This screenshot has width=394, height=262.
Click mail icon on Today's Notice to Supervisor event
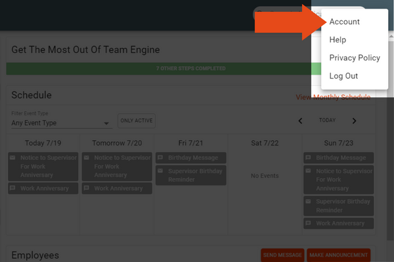[x=12, y=158]
